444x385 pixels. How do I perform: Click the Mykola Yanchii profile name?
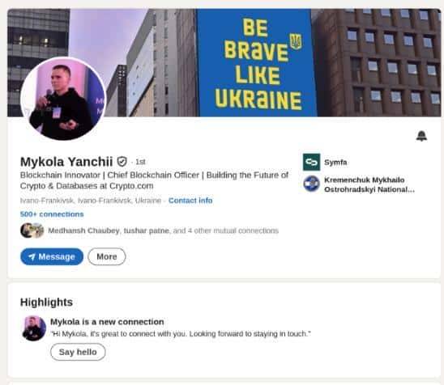[66, 162]
